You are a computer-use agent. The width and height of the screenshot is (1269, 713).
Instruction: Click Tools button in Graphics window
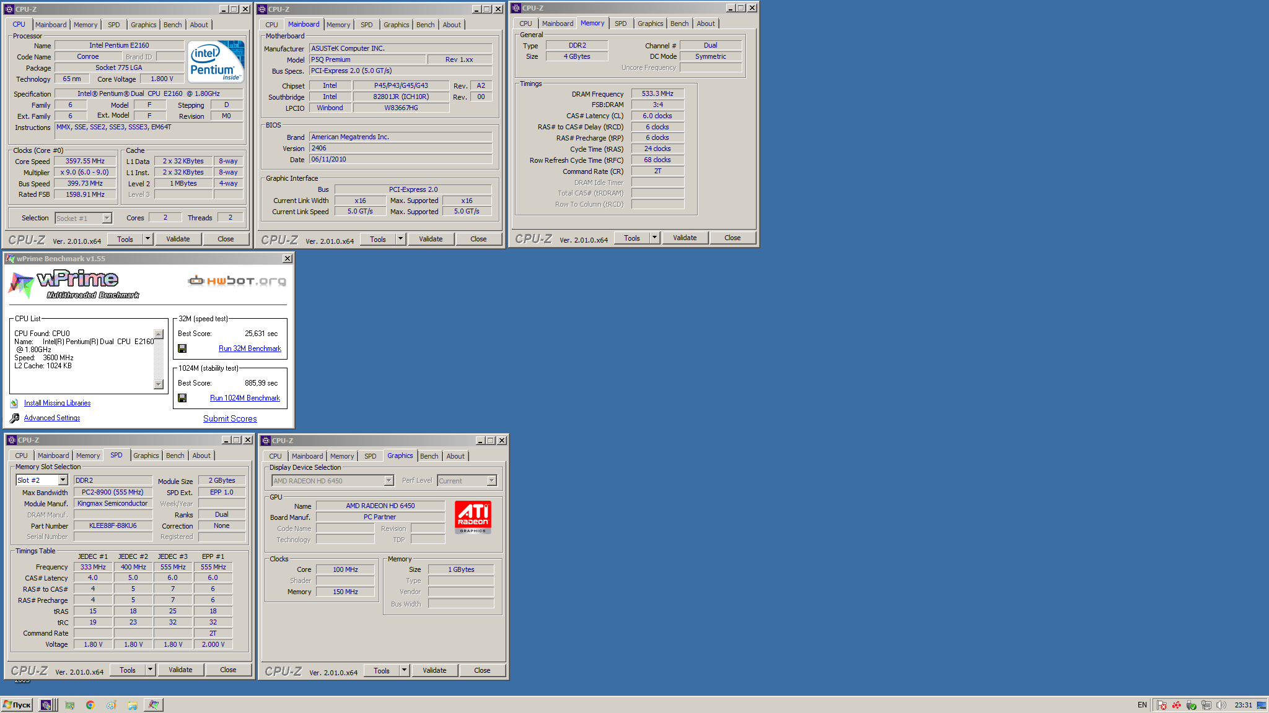tap(382, 670)
